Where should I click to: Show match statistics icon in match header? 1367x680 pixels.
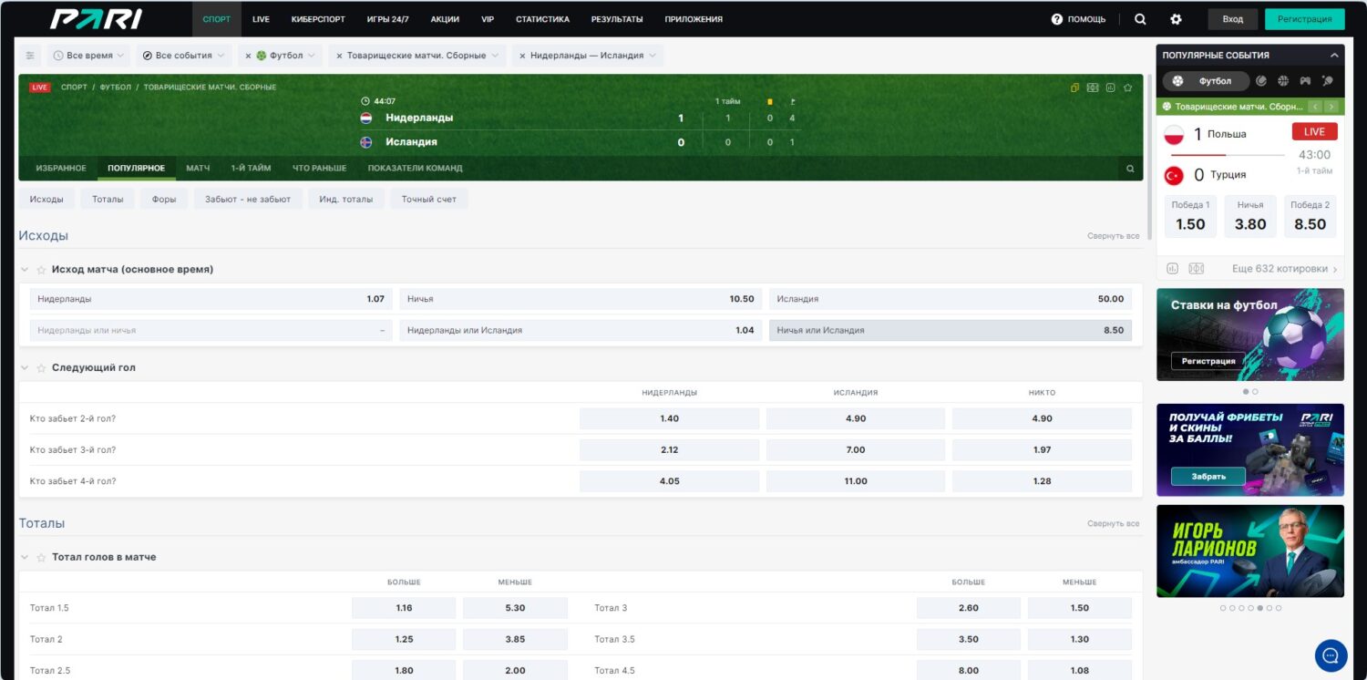(x=1110, y=88)
